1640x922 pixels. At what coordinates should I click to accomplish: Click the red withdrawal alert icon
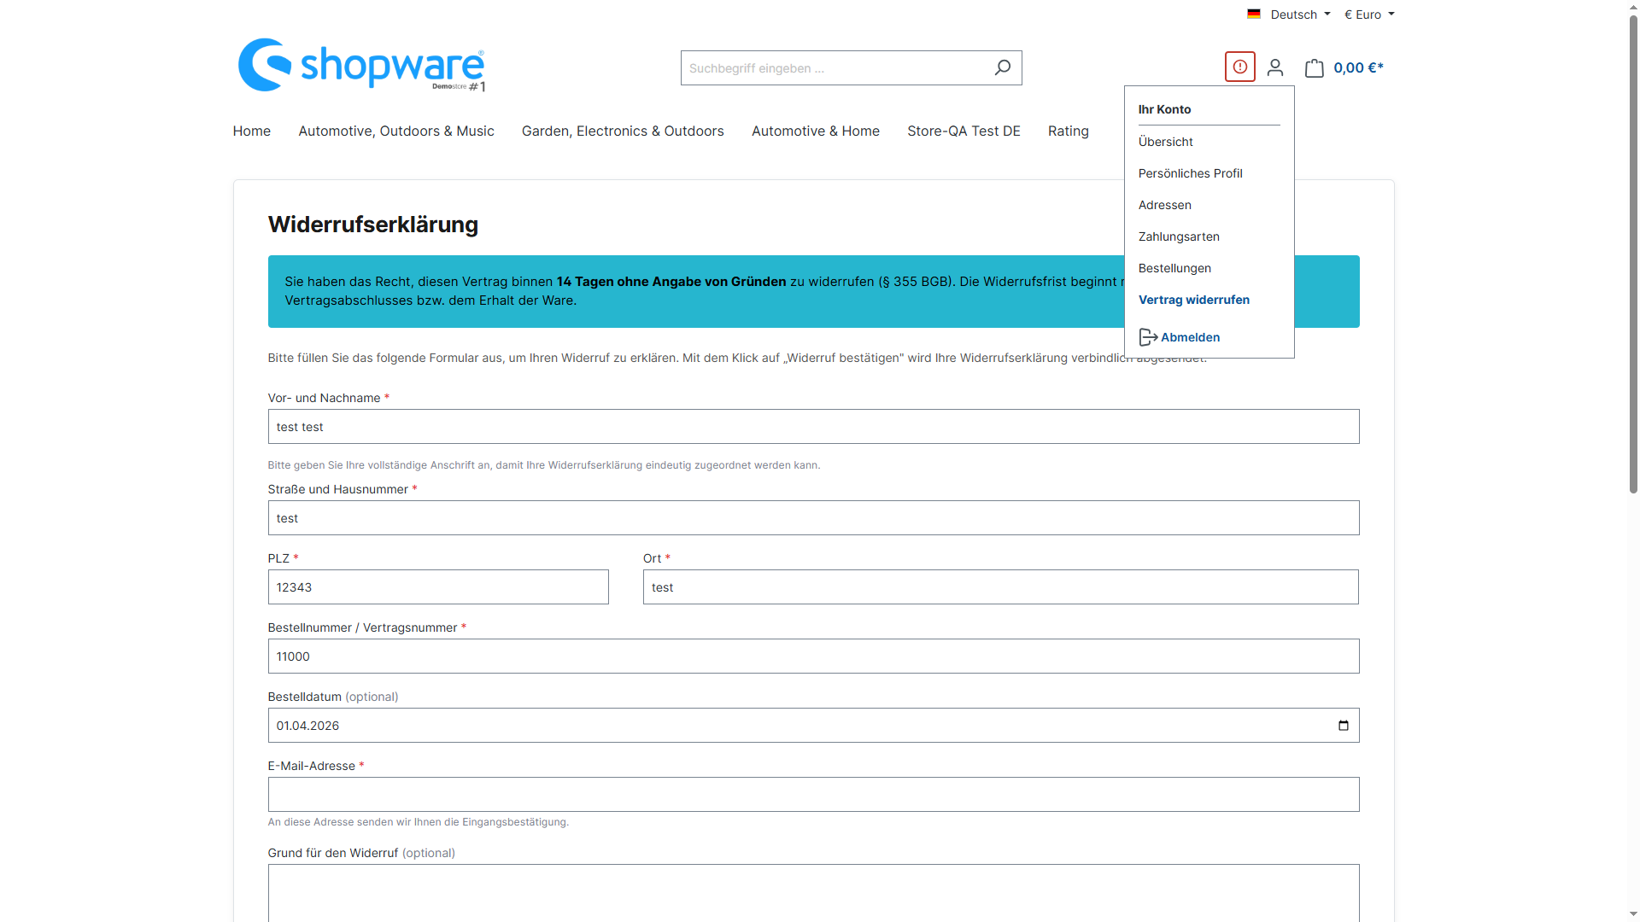click(x=1239, y=67)
